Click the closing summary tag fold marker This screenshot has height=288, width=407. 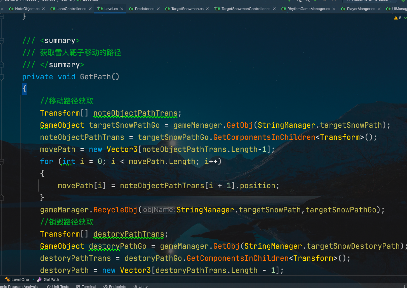click(x=2, y=65)
